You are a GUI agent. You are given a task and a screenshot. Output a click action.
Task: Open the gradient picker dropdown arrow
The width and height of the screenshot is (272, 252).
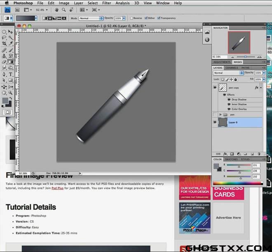pos(36,18)
